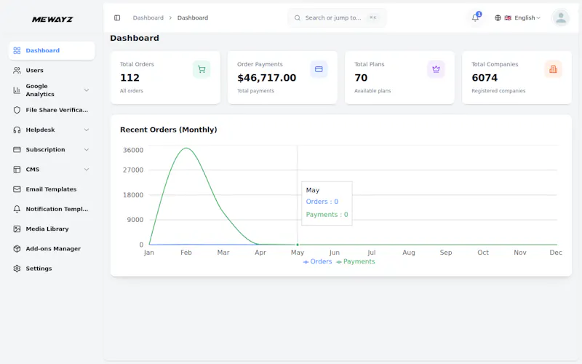Viewport: 582px width, 364px height.
Task: Click the notification badge count
Action: pyautogui.click(x=479, y=14)
